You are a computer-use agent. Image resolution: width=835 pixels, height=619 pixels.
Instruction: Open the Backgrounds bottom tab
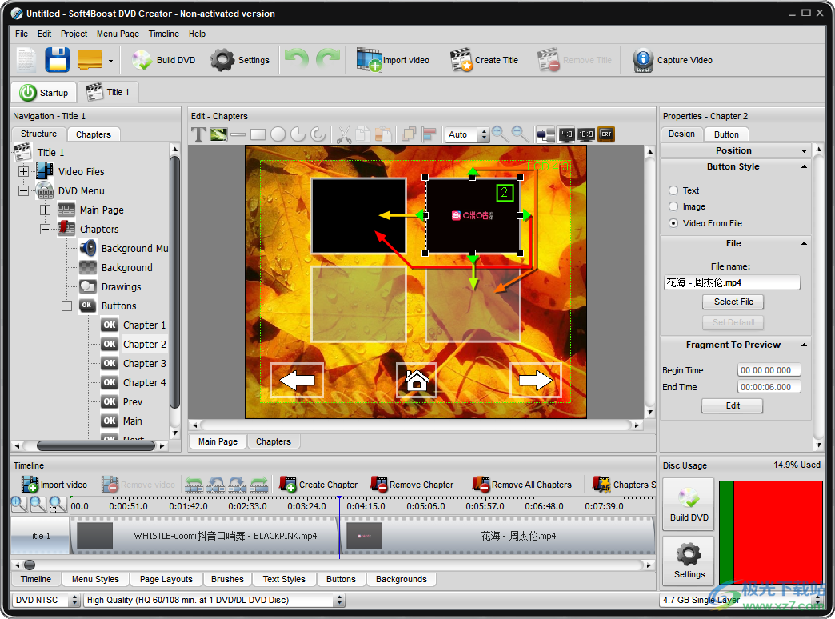tap(401, 579)
